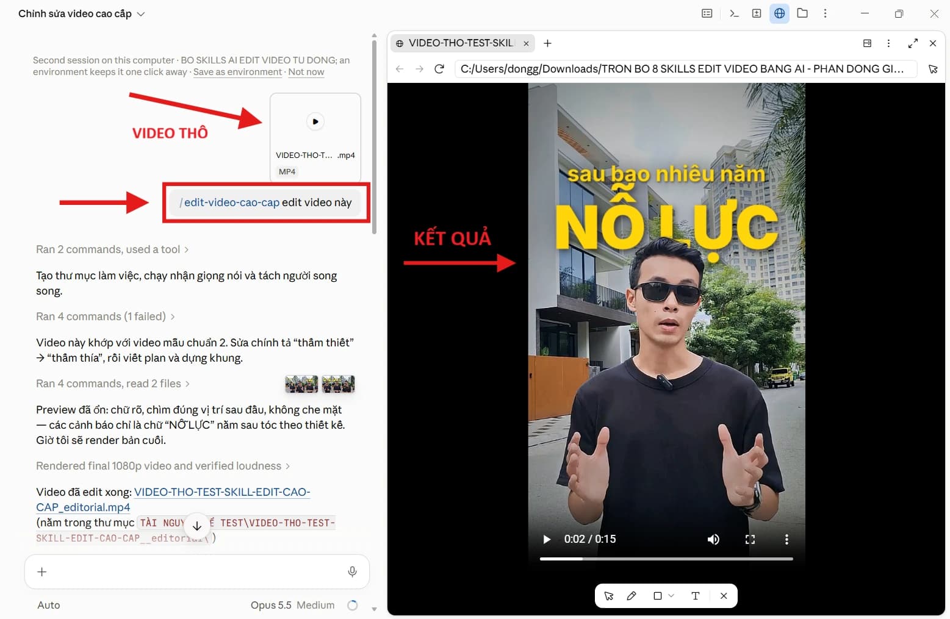Expand 'Ran 4 commands (1 failed)'

click(106, 317)
